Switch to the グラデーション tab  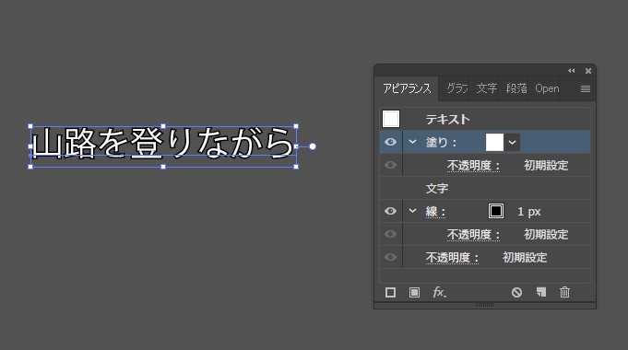click(456, 88)
